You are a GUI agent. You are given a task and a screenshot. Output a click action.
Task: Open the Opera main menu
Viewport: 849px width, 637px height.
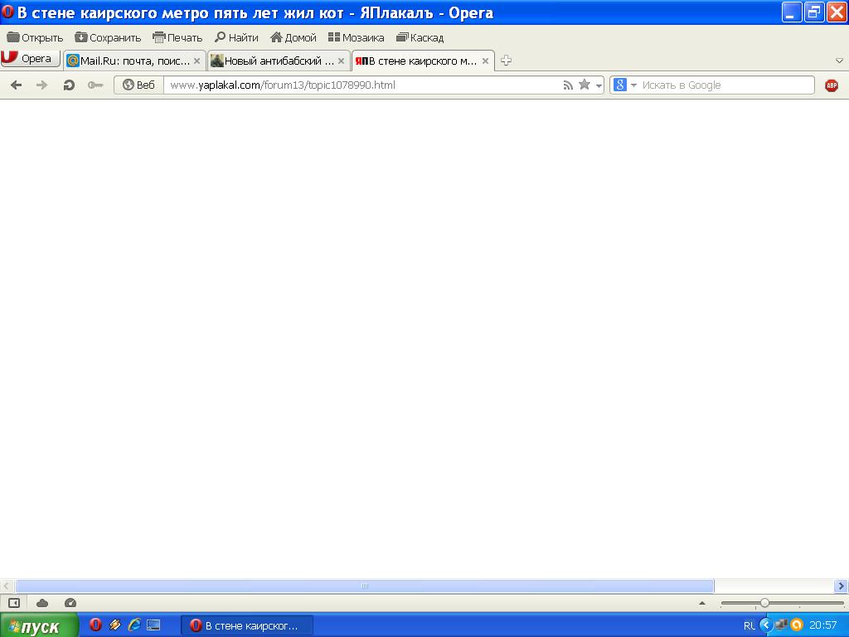point(30,59)
